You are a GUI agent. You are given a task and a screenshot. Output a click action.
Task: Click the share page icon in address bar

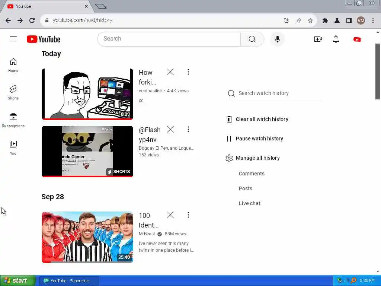(x=298, y=21)
